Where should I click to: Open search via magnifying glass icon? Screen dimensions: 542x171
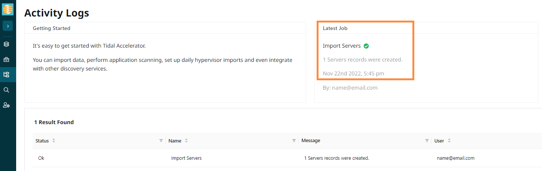(x=6, y=90)
